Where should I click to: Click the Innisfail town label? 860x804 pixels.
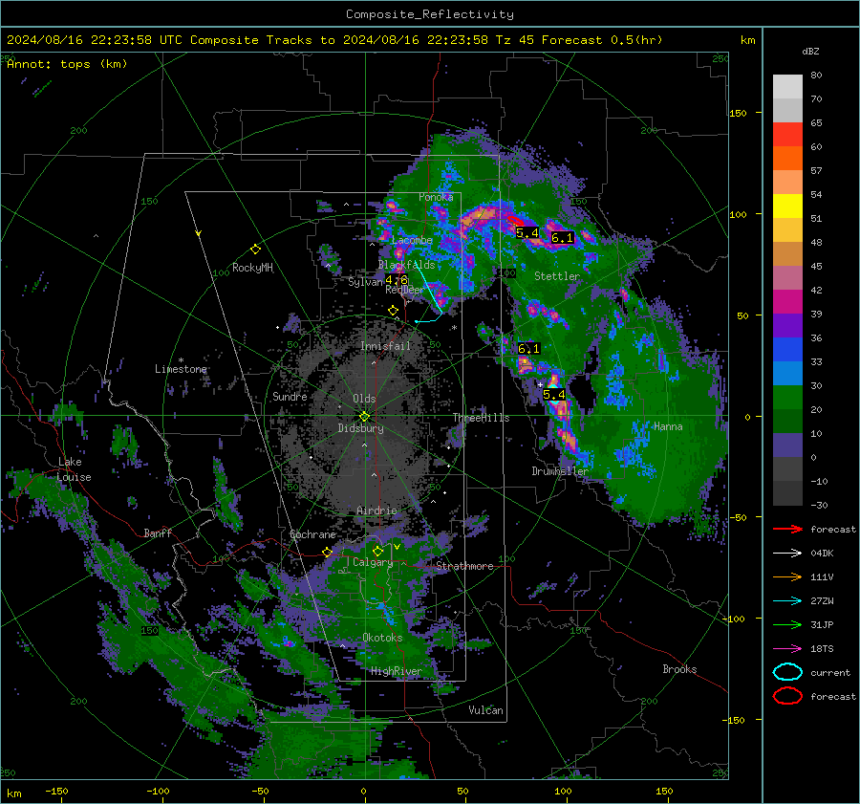[x=386, y=346]
